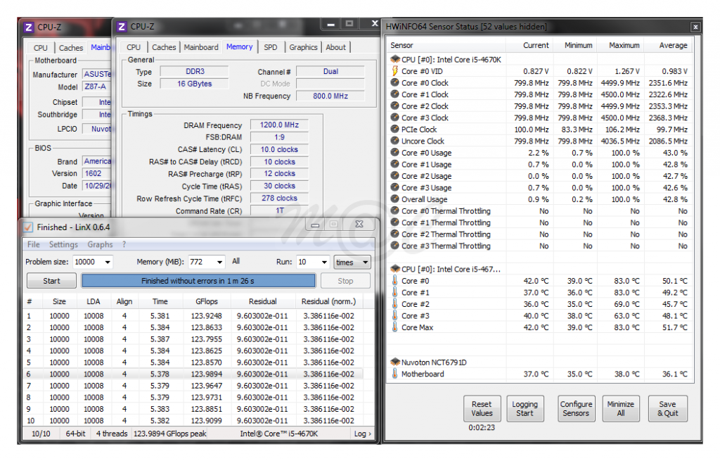Screen dimensions: 720x461
Task: Open the Settings menu in LinX
Action: (x=63, y=245)
